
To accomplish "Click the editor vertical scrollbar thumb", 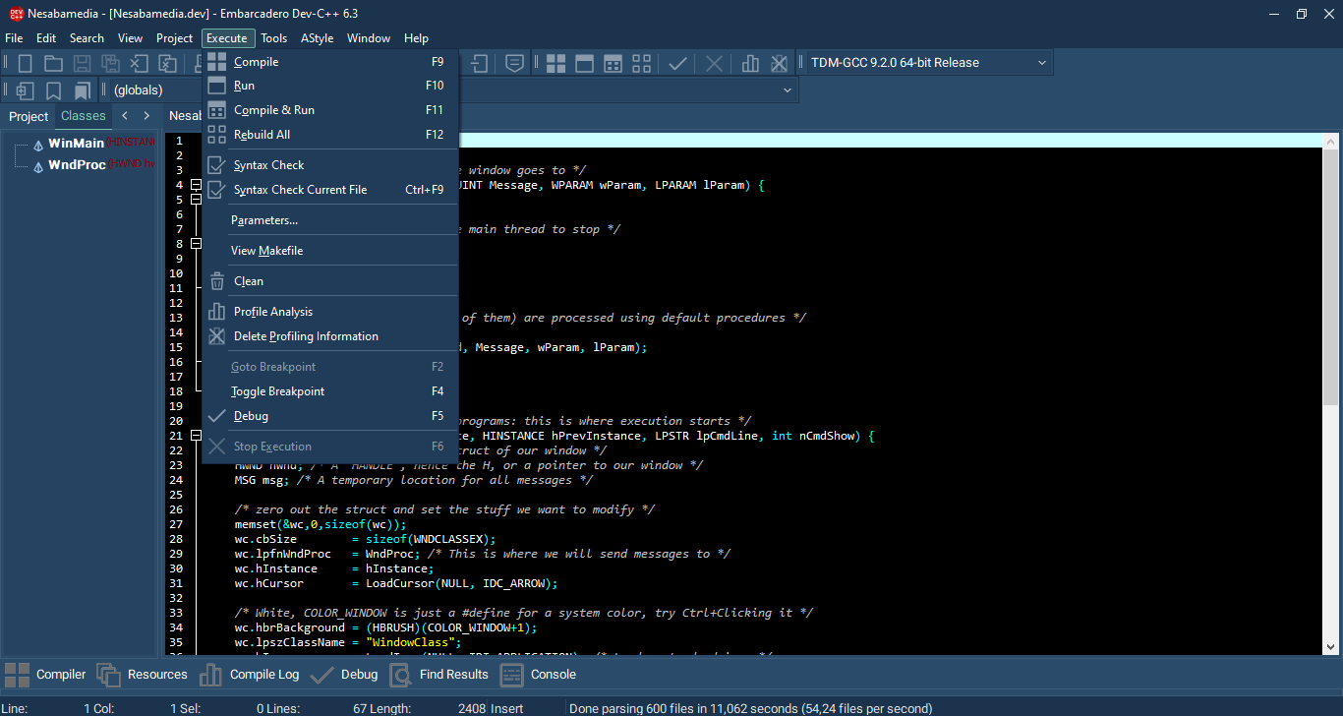I will tap(1330, 275).
